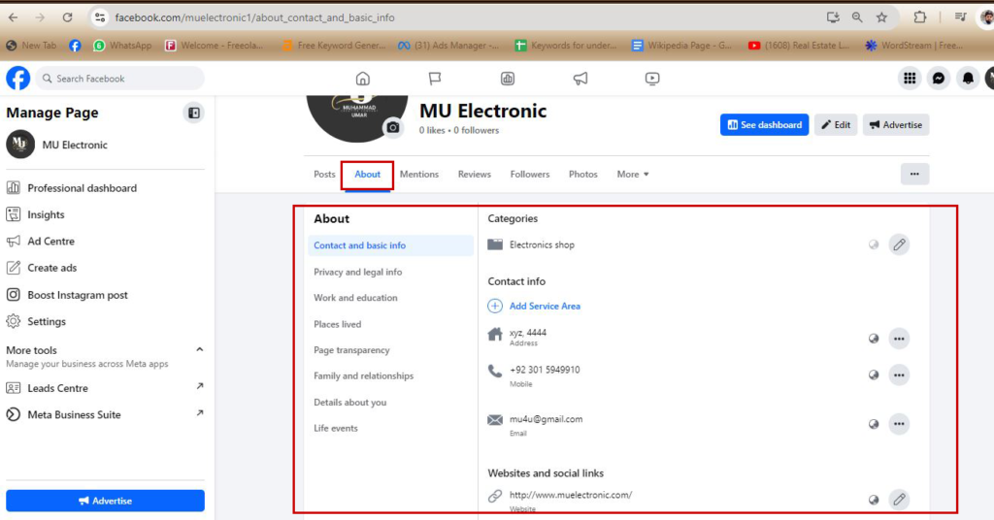Select Work and education section
The width and height of the screenshot is (994, 520).
[355, 298]
